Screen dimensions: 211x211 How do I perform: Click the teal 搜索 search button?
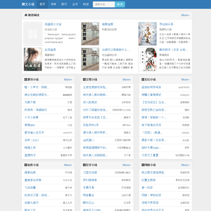click(120, 4)
